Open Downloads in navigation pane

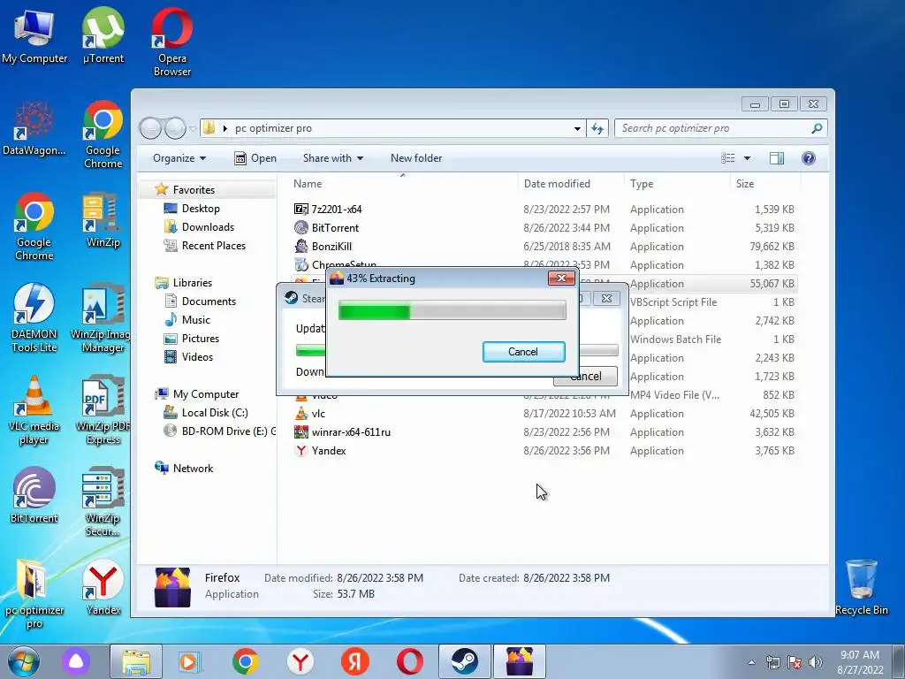[x=208, y=227]
